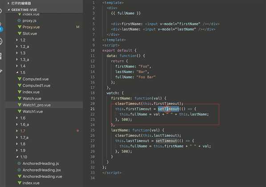Image resolution: width=266 pixels, height=187 pixels.
Task: Click the firstName: "Foo" data line
Action: tap(133, 66)
